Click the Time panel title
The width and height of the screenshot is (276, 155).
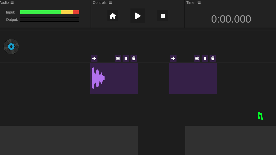[190, 3]
